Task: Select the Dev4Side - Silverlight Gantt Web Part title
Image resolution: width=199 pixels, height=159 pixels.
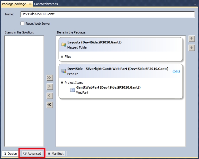Action: [x=118, y=69]
